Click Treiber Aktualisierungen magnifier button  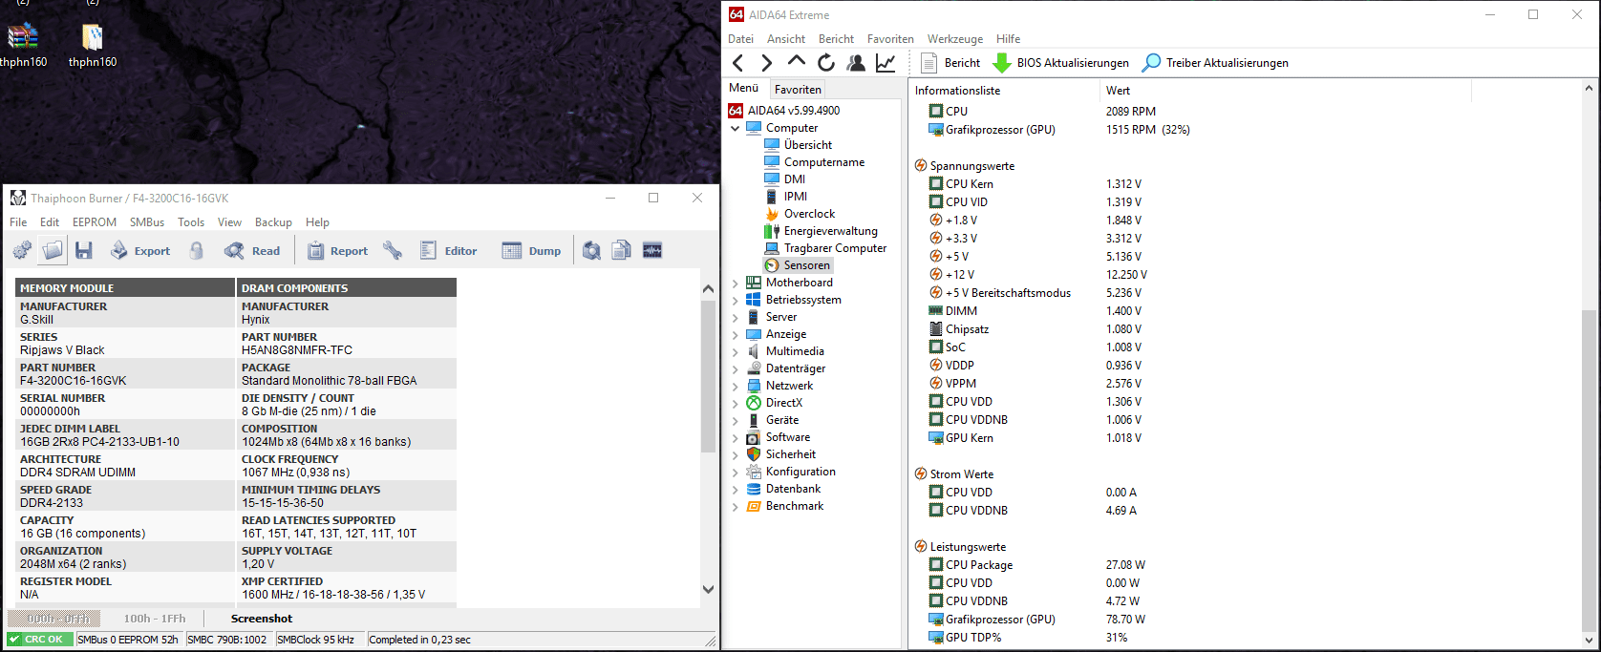[1215, 63]
